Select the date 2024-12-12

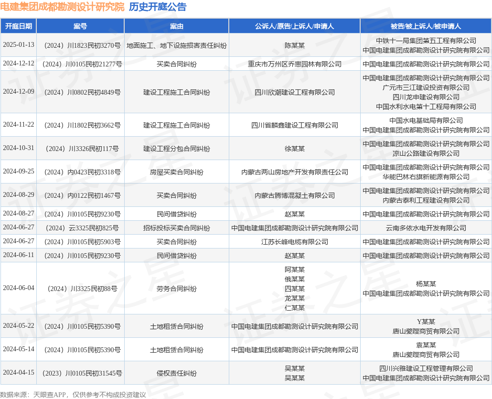pos(19,63)
